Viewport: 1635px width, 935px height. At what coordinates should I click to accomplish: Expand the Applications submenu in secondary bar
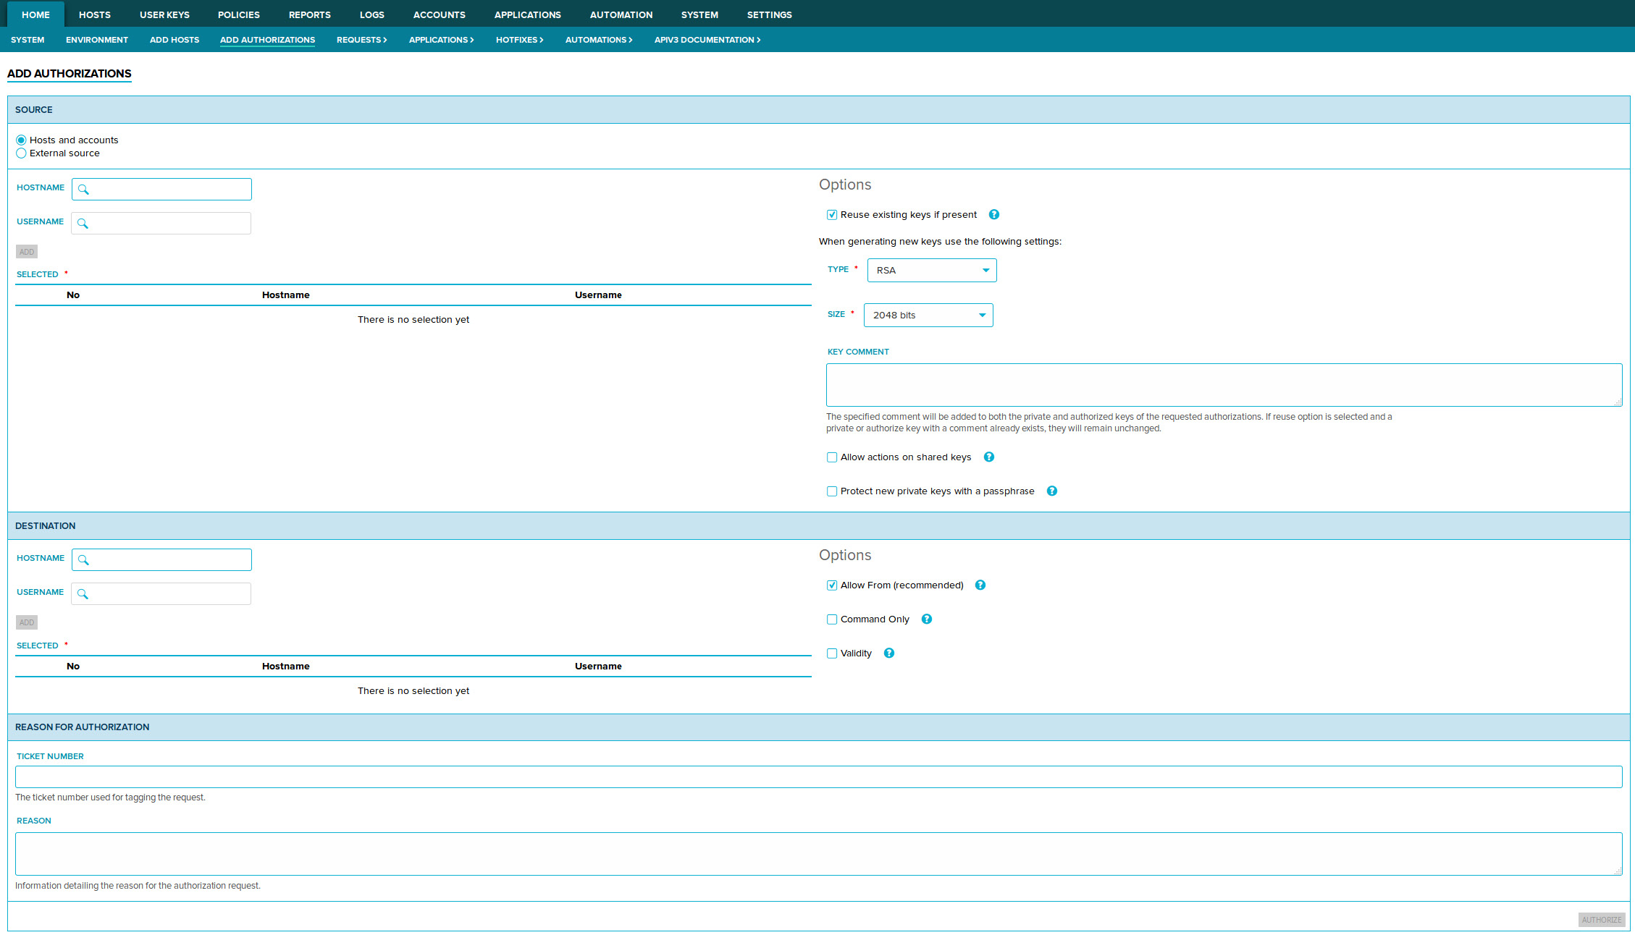[x=441, y=40]
